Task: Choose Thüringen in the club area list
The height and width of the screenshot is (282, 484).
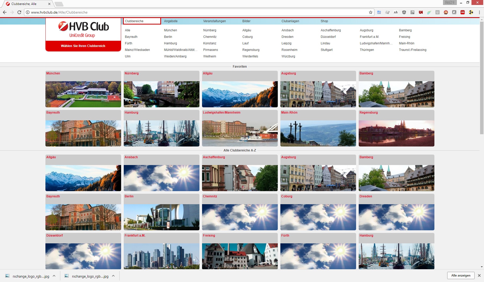Action: click(367, 50)
